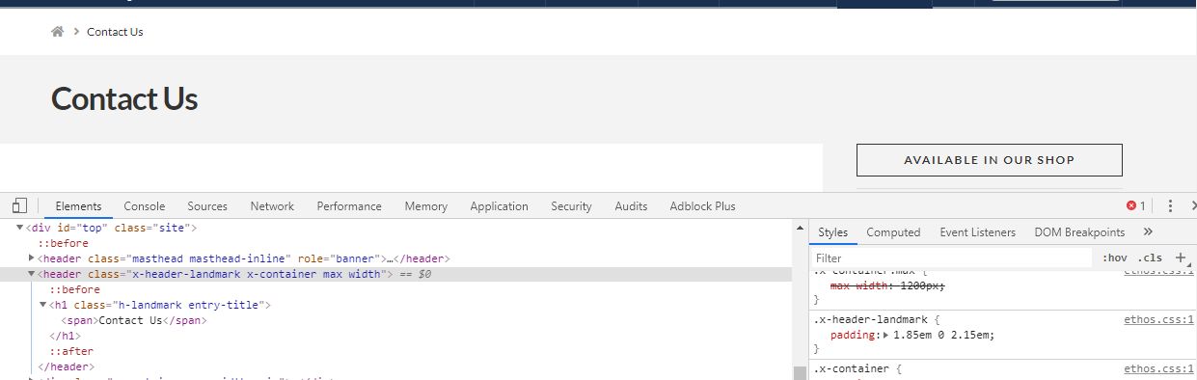Open the Console tab
The height and width of the screenshot is (380, 1197).
pos(145,206)
